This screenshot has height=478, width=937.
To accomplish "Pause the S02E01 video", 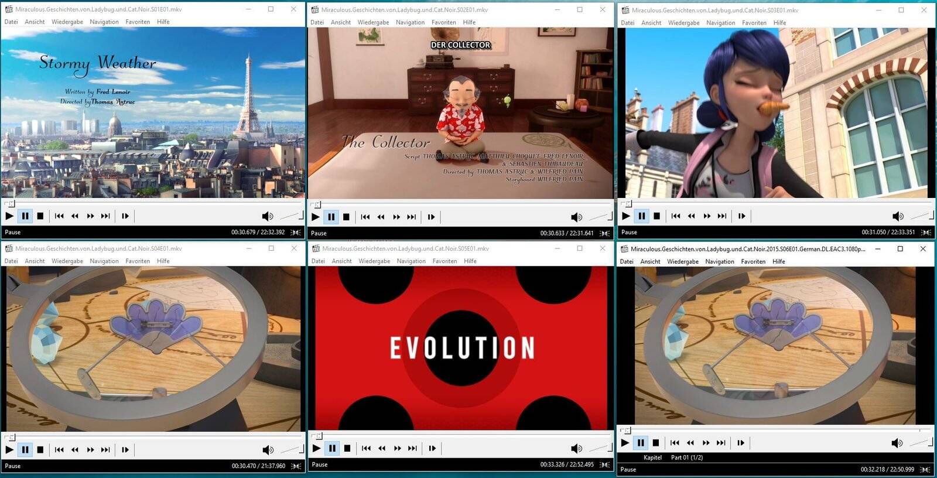I will [x=331, y=217].
